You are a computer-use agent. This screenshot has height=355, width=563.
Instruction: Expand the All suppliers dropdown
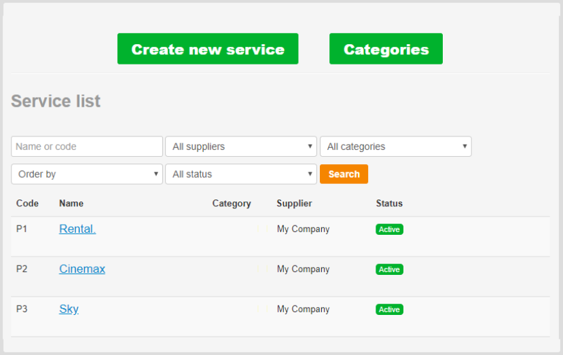click(x=241, y=147)
